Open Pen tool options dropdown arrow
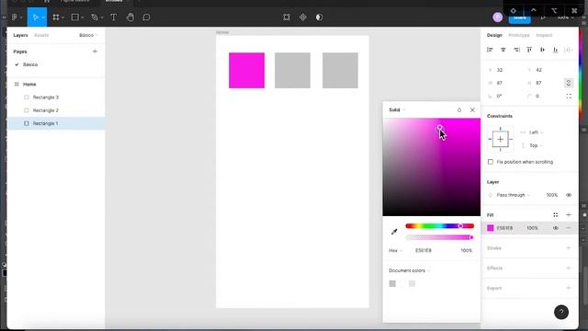The height and width of the screenshot is (331, 588). (102, 17)
